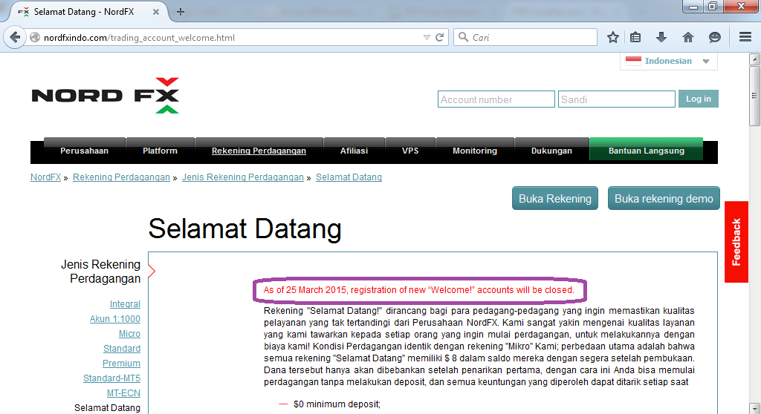Open the Dukungan menu item
The height and width of the screenshot is (414, 761).
551,151
